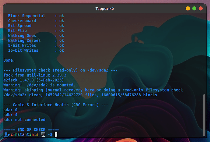Click the 'Checkerboard' test line
This screenshot has width=210, height=142.
point(36,21)
